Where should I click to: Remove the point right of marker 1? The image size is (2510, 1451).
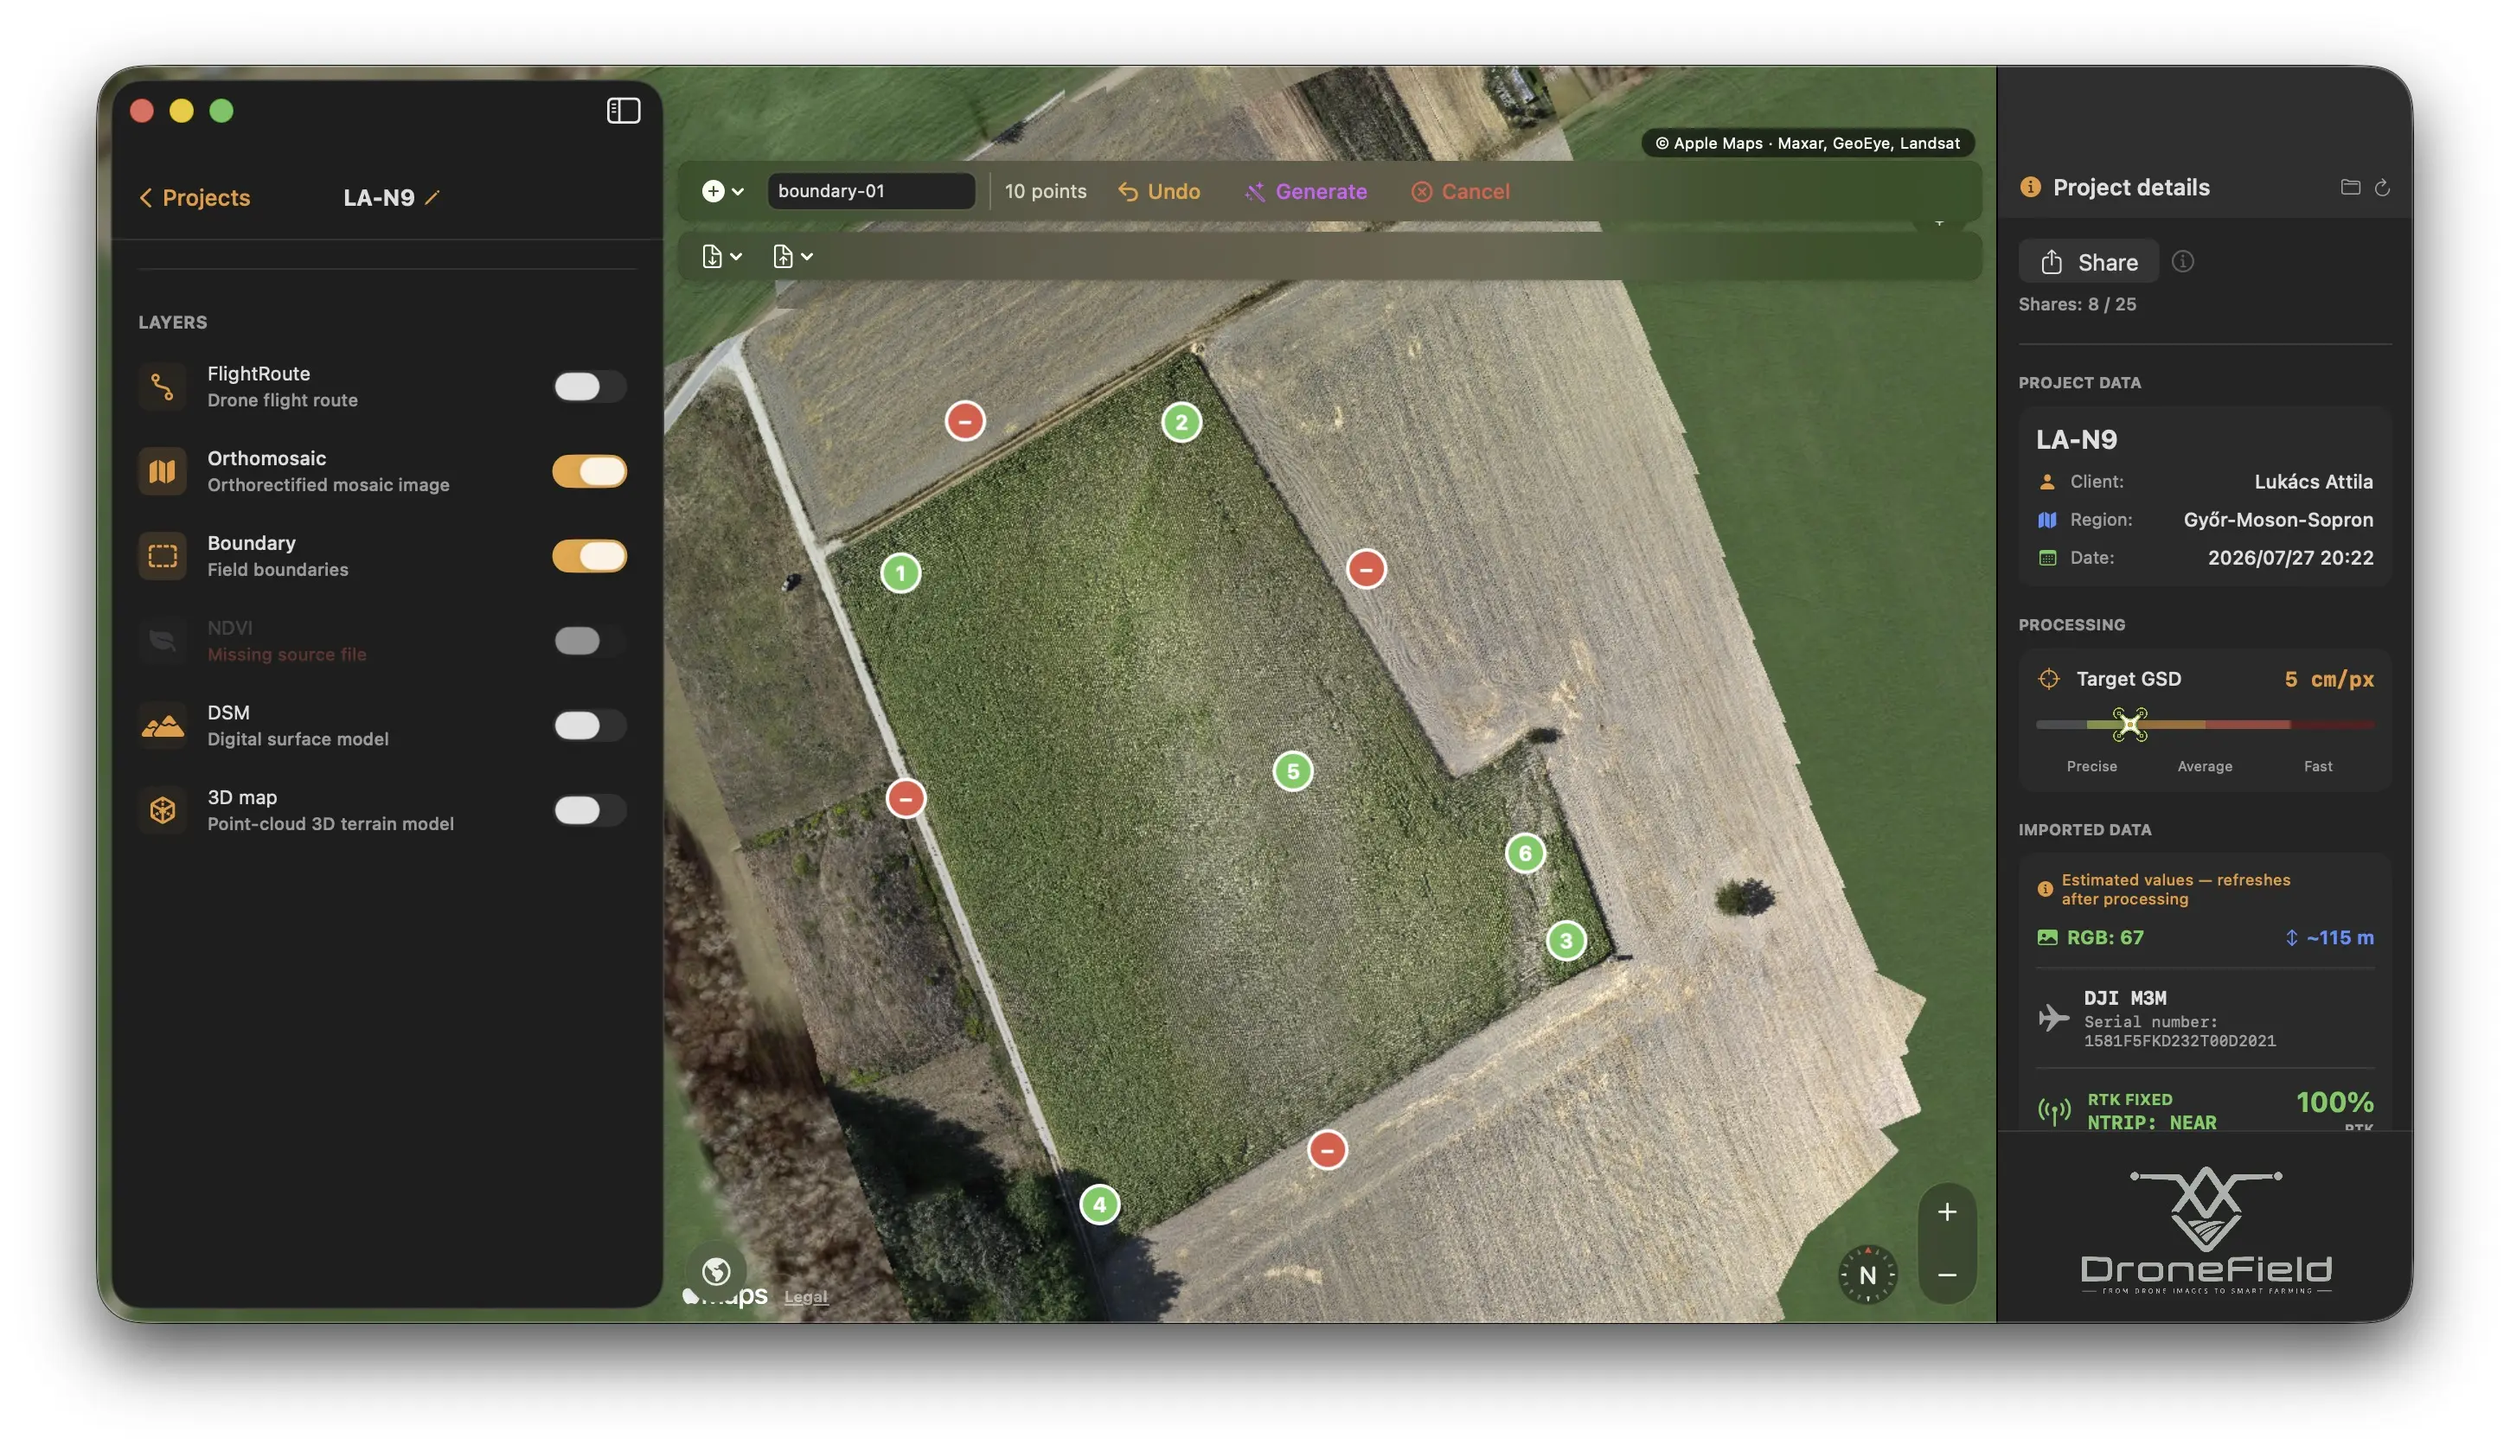pos(1366,569)
